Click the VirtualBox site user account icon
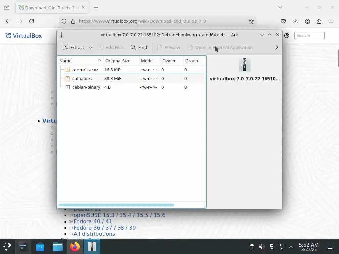This screenshot has width=339, height=254. pos(287,36)
